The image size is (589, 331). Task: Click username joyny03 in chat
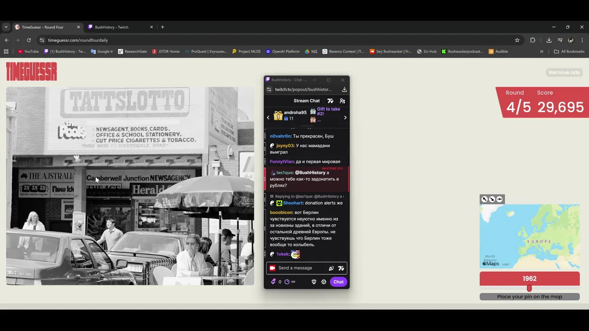pyautogui.click(x=285, y=146)
